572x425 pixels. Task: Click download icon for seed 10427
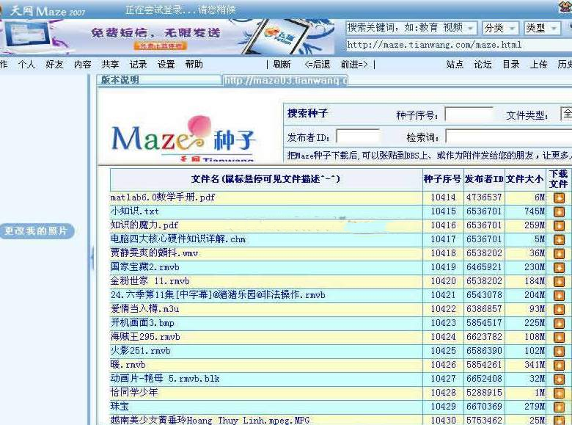click(x=559, y=379)
